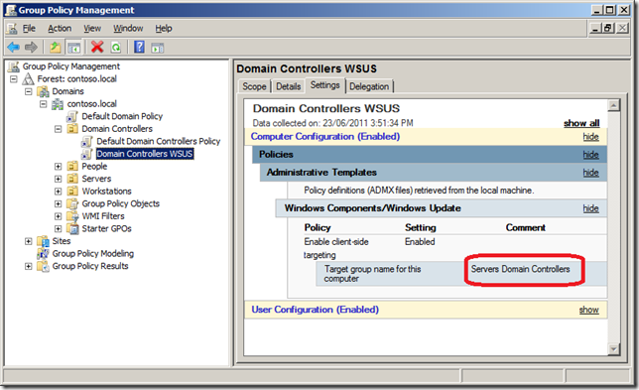639x390 pixels.
Task: Click the show all link
Action: (581, 123)
